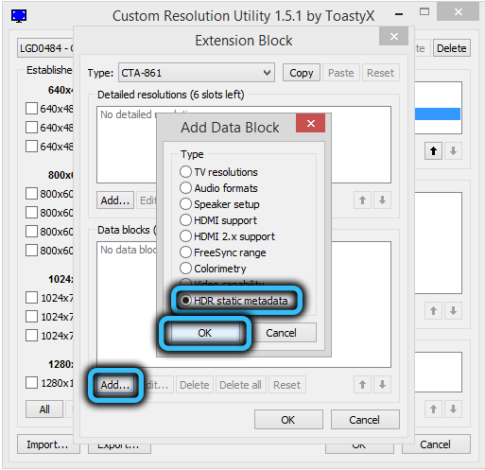Open the LGD0484 monitor dropdown
Image resolution: width=485 pixels, height=470 pixels.
click(x=45, y=48)
